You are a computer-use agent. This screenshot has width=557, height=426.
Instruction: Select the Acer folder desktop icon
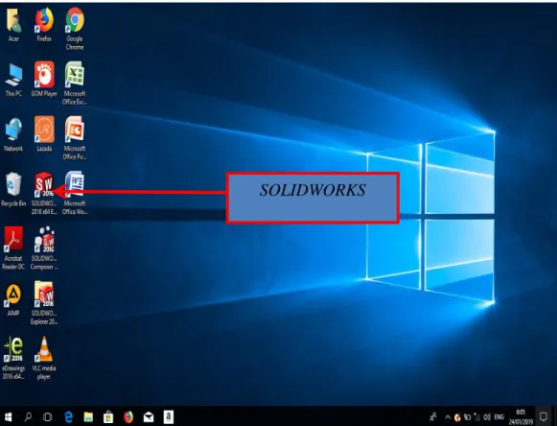pos(13,25)
